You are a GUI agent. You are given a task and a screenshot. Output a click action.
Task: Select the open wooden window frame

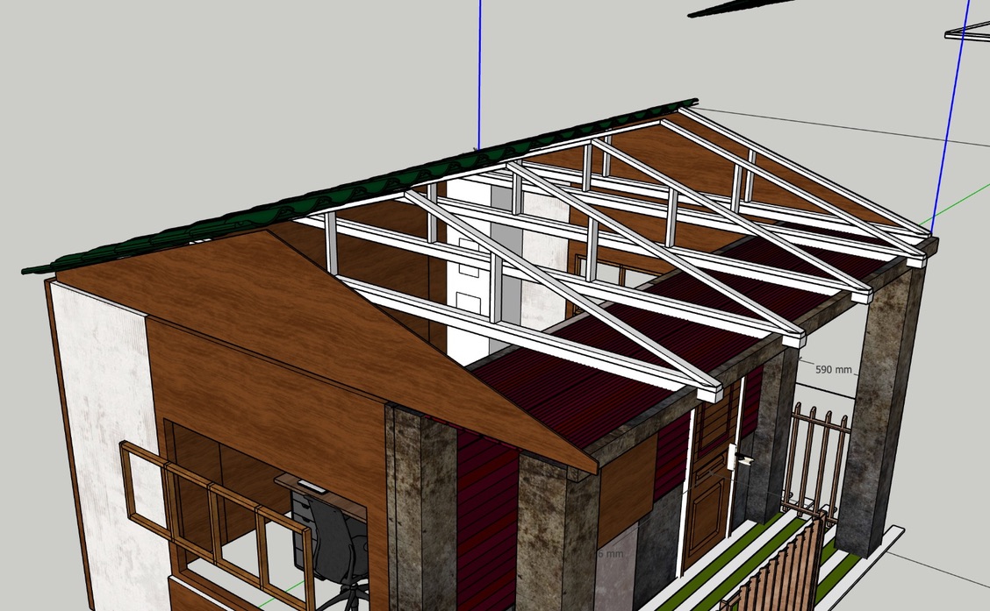[218, 525]
